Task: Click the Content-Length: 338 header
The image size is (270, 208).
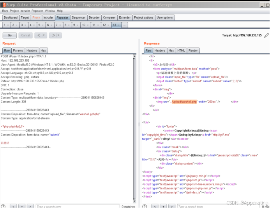Action: pos(13,102)
